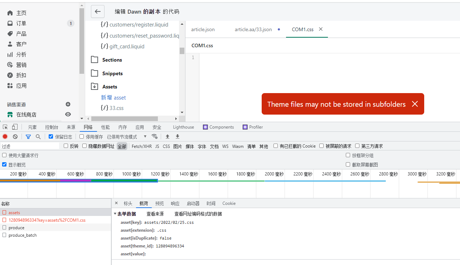The height and width of the screenshot is (265, 460).
Task: Collapse the Assets folder
Action: click(95, 87)
